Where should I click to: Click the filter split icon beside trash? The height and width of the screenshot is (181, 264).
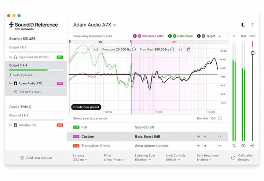tap(180, 49)
